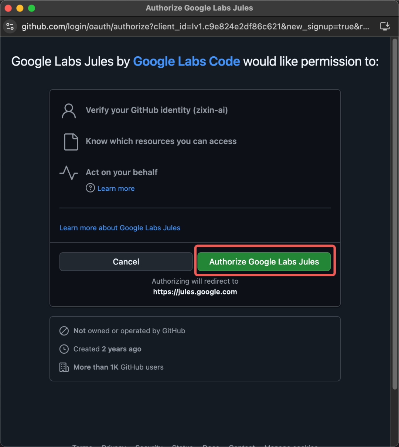Click the open-in-browser icon beside the URL

tap(385, 26)
